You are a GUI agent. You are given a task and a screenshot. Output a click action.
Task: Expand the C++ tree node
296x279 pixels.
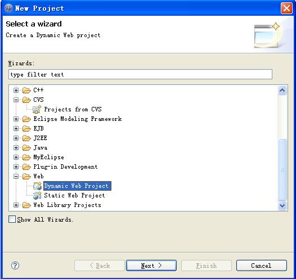point(16,90)
